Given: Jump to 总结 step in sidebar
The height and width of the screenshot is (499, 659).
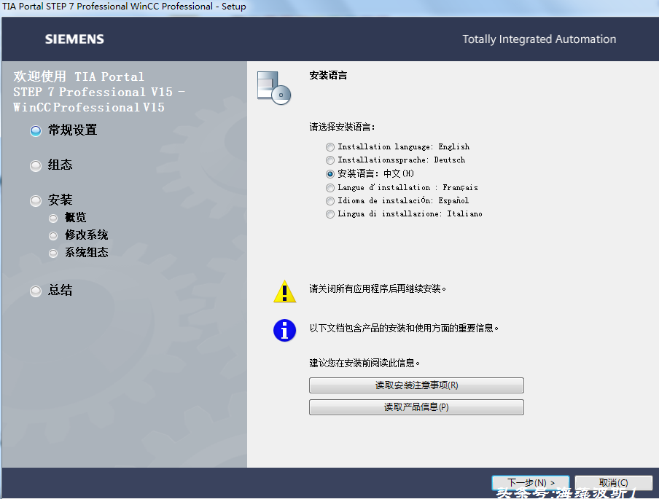Looking at the screenshot, I should (x=60, y=291).
